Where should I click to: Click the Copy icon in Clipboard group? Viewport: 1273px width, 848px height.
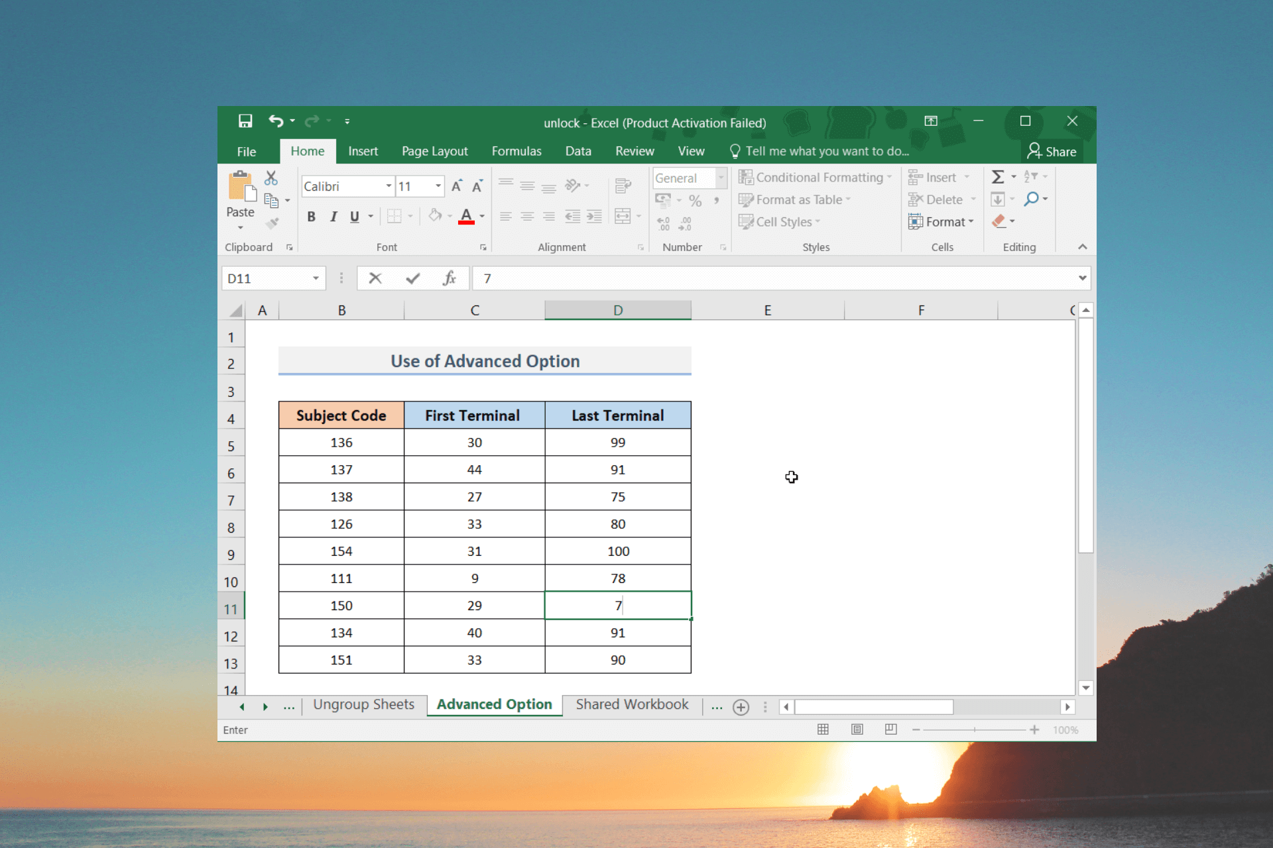point(271,200)
